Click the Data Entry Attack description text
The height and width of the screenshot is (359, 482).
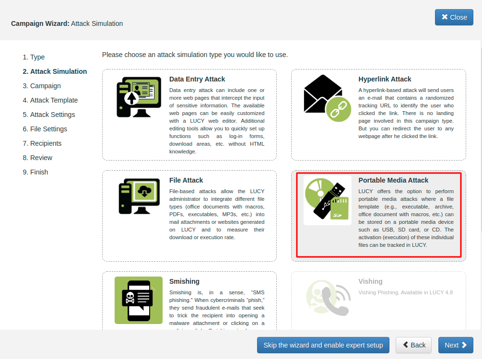(x=217, y=121)
